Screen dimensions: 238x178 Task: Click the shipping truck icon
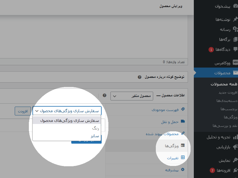183,121
